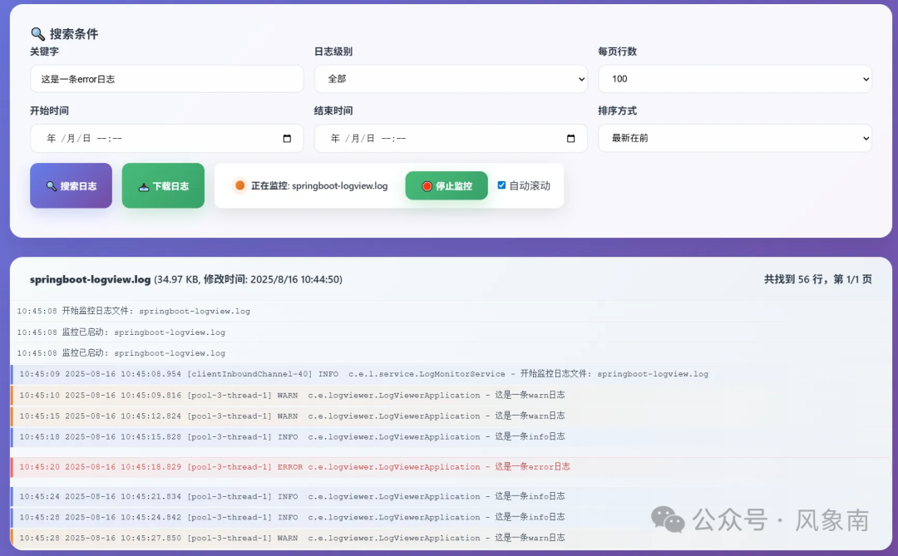
Task: Open the calendar picker for 开始时间
Action: click(289, 138)
